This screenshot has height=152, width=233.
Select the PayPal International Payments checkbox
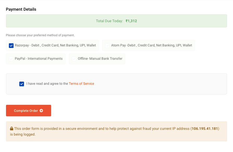point(11,59)
